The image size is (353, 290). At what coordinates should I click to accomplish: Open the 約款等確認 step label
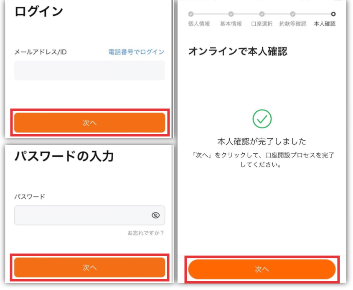[x=293, y=24]
